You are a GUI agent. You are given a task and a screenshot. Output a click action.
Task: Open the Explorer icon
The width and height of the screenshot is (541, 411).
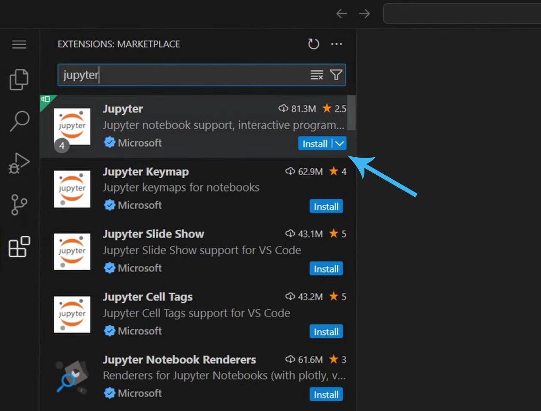coord(19,80)
